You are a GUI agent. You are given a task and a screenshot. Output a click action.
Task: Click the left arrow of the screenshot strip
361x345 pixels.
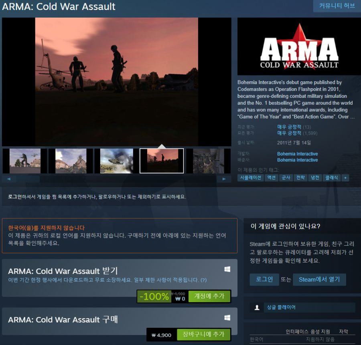click(x=9, y=179)
